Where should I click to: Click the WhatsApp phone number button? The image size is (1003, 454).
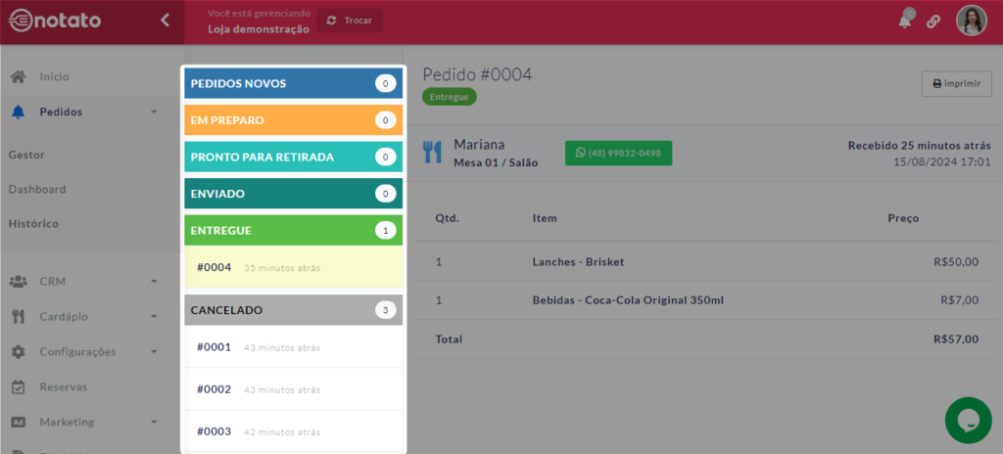618,153
